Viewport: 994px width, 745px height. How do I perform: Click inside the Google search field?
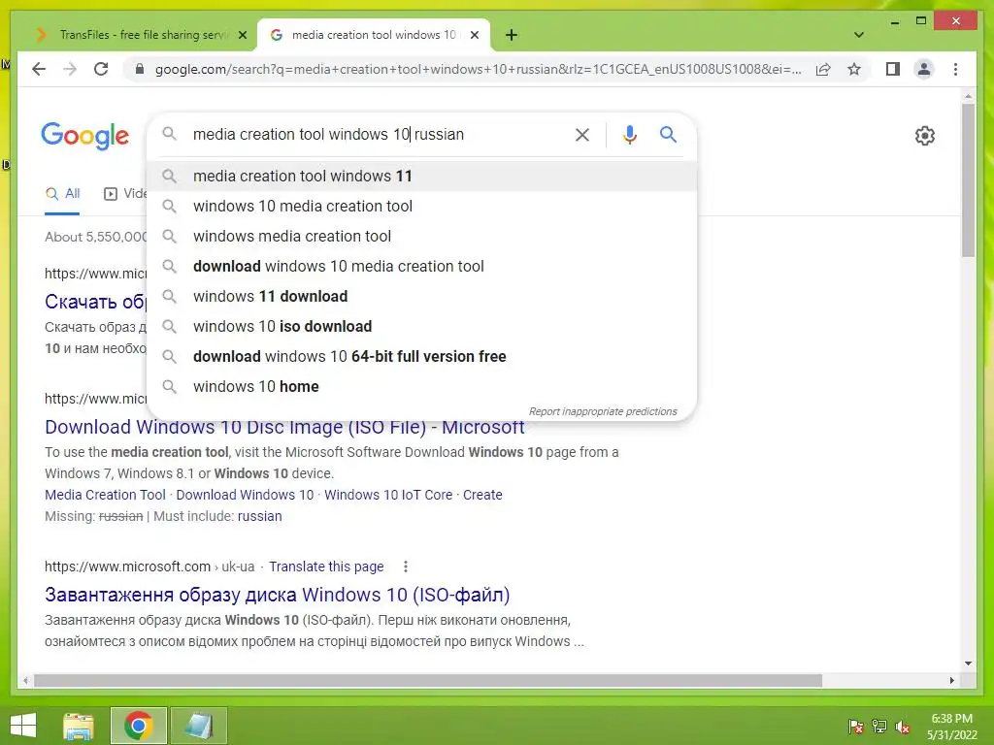(x=378, y=134)
